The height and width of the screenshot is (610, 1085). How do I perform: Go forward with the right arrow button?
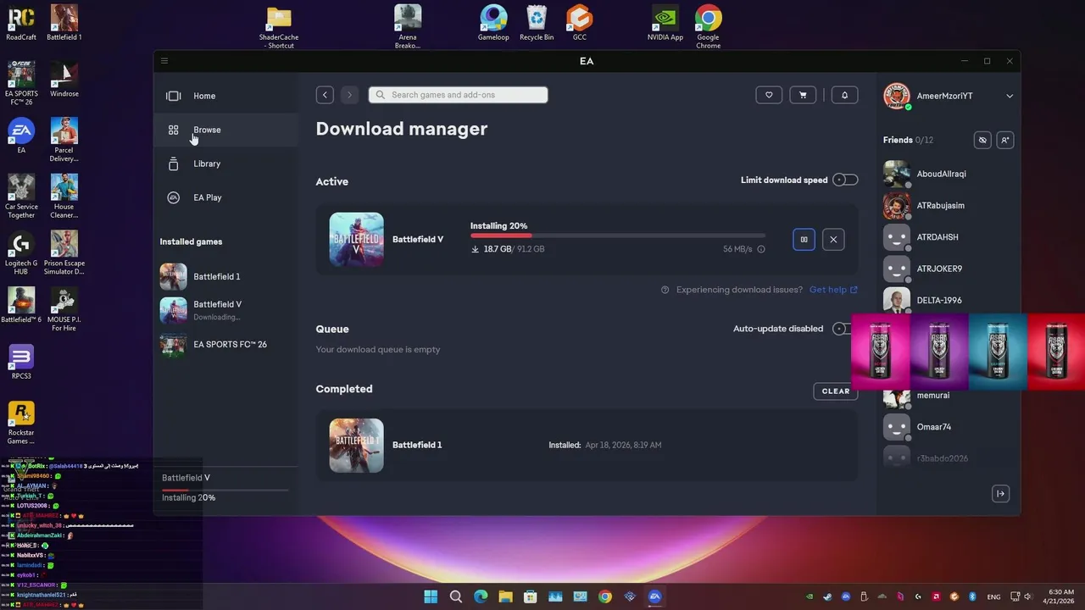point(349,95)
